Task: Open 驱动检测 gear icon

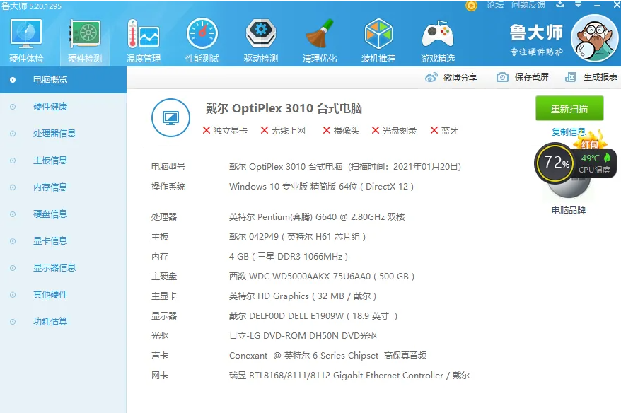Action: [x=260, y=35]
